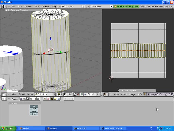Click the Logic context icon in Panels header
The image size is (174, 131).
pos(21,99)
